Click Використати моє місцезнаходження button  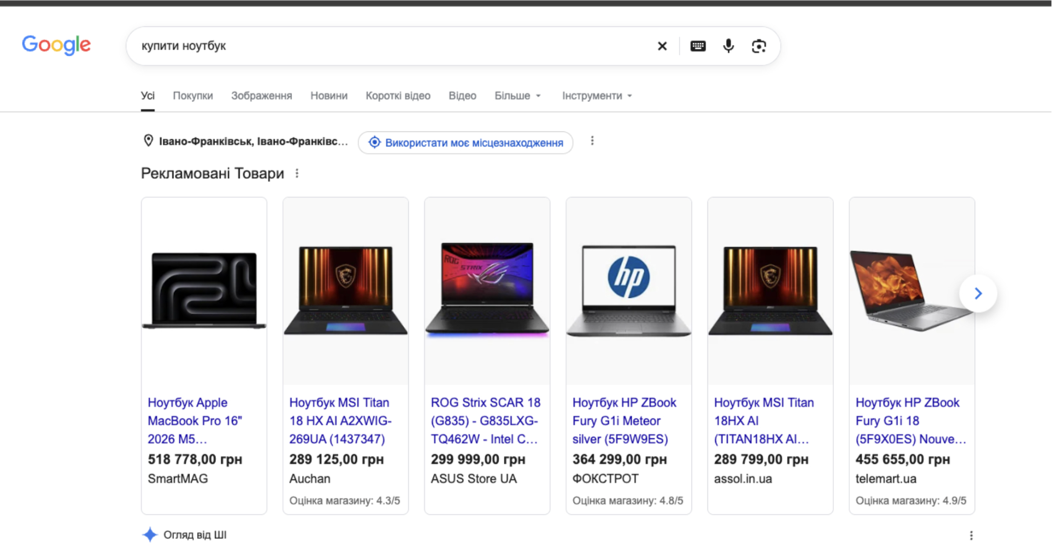466,142
